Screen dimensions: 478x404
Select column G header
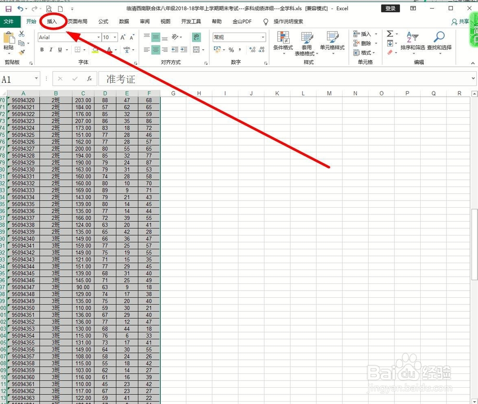click(173, 93)
